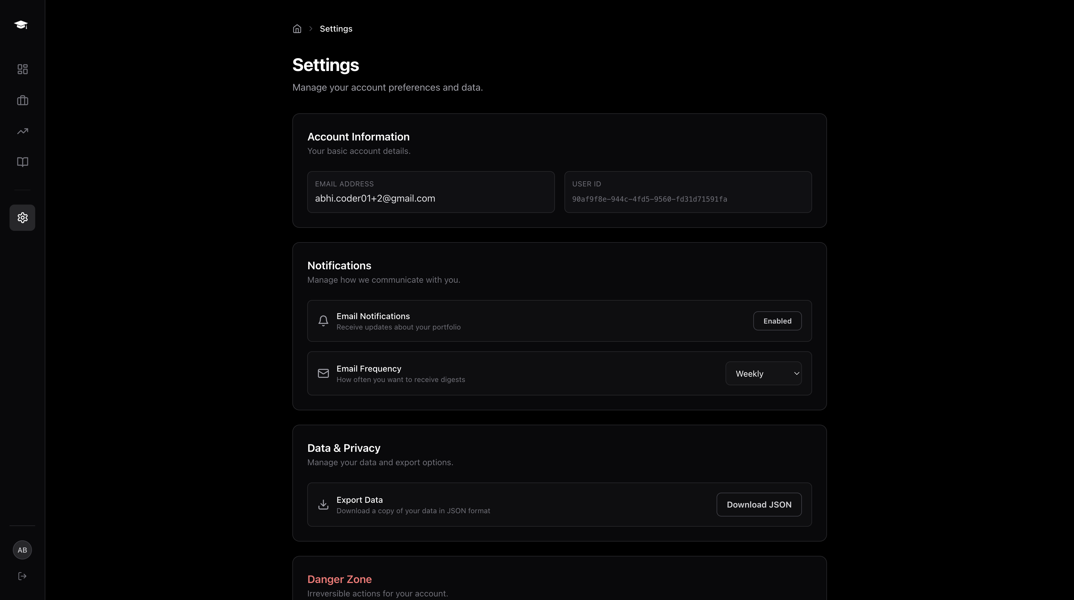Click the Settings breadcrumb label
This screenshot has width=1074, height=600.
[336, 29]
